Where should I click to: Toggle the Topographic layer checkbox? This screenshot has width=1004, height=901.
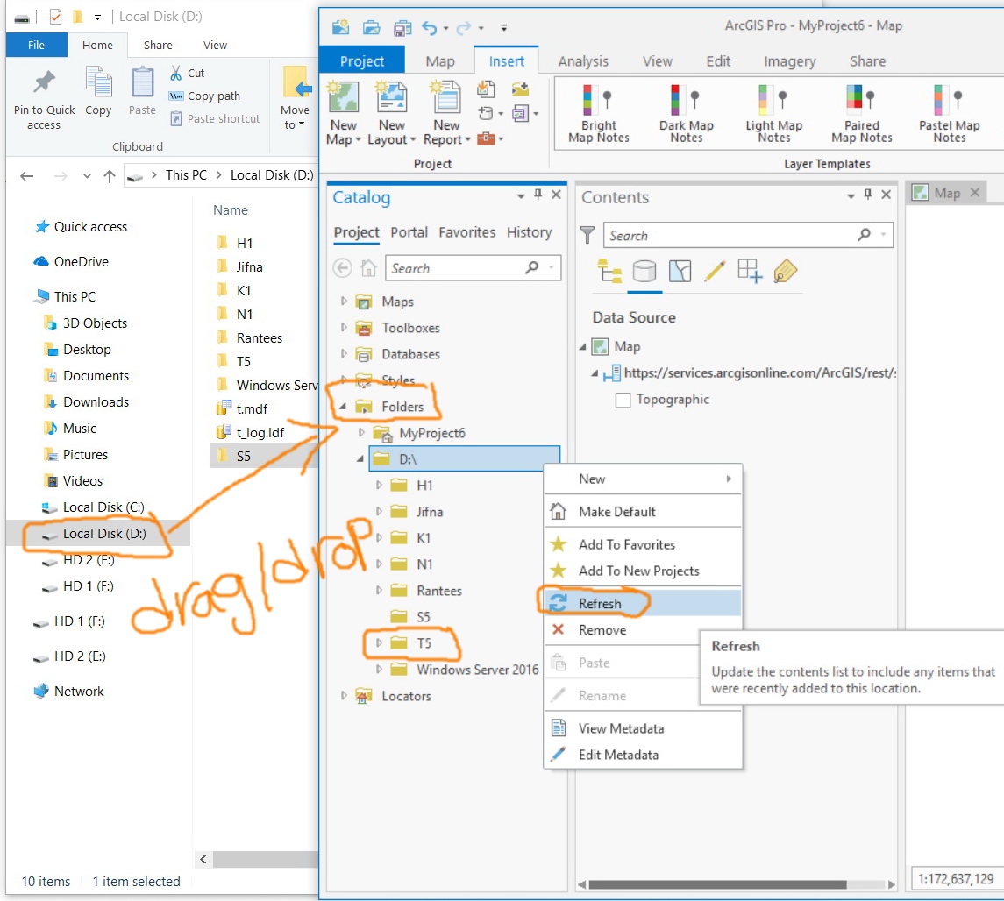click(x=623, y=400)
